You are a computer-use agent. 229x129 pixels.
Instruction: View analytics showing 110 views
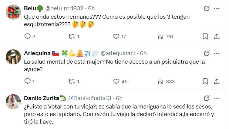click(161, 36)
